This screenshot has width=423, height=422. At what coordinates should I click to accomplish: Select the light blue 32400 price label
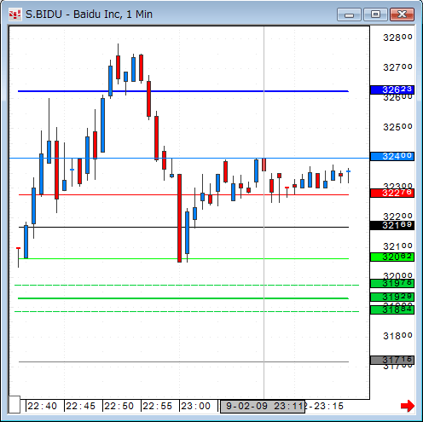pos(392,156)
